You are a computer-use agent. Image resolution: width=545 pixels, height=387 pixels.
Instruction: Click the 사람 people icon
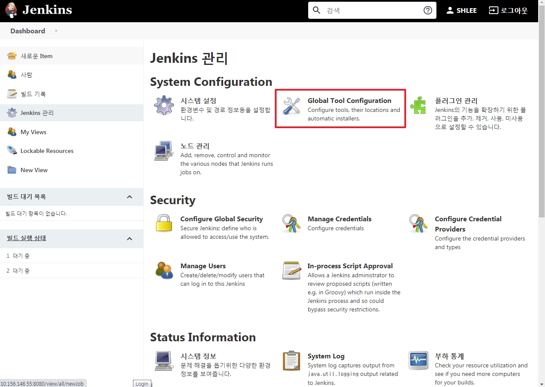[x=12, y=75]
